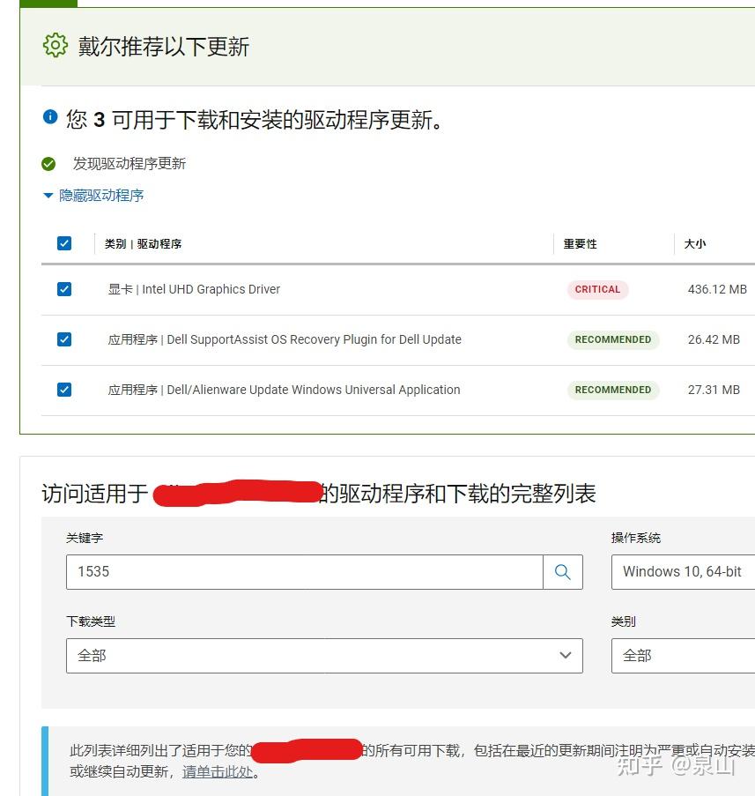Click the keyword input field containing 1535
755x796 pixels.
(x=300, y=571)
